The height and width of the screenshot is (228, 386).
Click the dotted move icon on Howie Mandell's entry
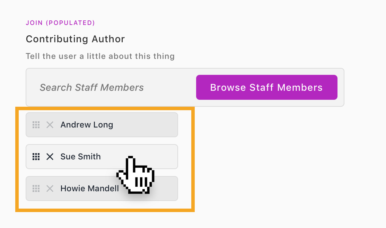36,188
